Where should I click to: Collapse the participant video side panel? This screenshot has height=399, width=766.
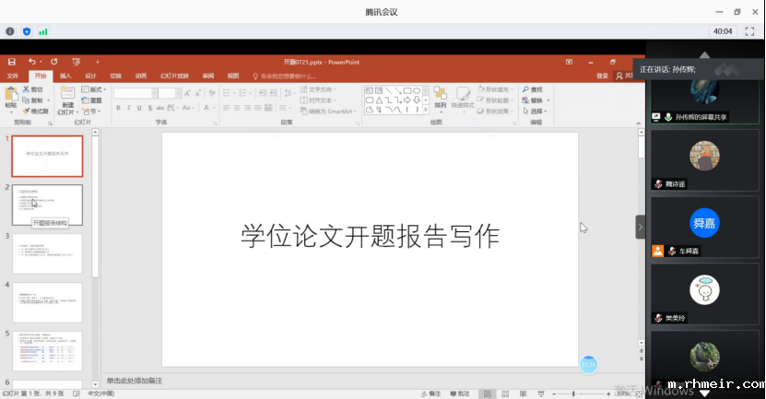(x=641, y=227)
